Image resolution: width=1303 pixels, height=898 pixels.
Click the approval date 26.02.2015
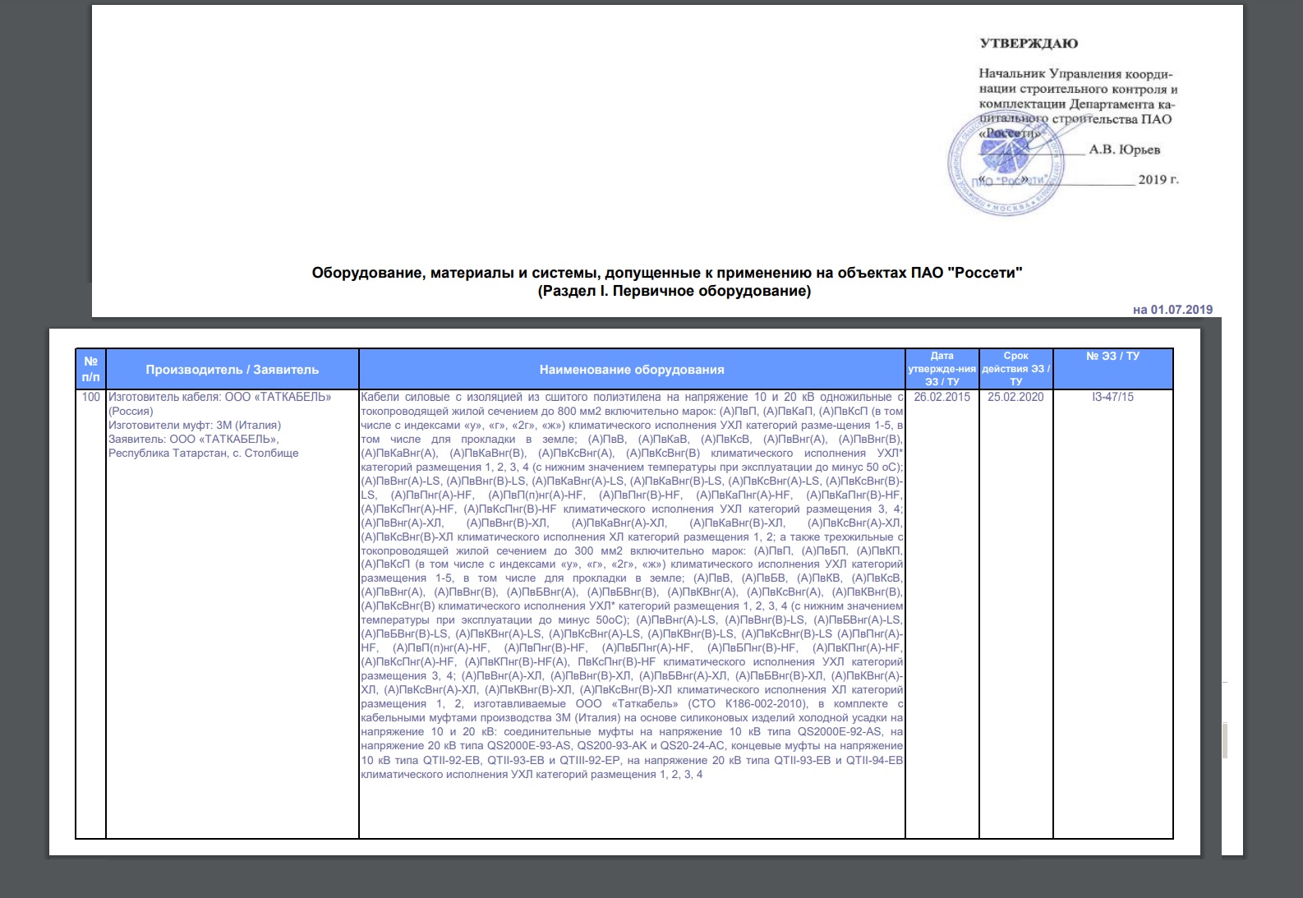(x=942, y=397)
